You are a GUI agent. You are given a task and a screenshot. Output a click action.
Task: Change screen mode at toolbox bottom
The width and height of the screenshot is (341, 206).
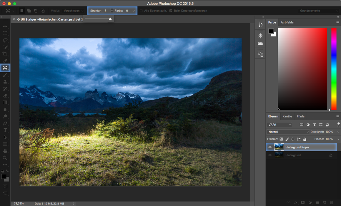click(x=5, y=193)
